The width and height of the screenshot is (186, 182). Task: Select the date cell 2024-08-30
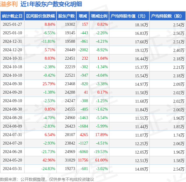coord(13,109)
